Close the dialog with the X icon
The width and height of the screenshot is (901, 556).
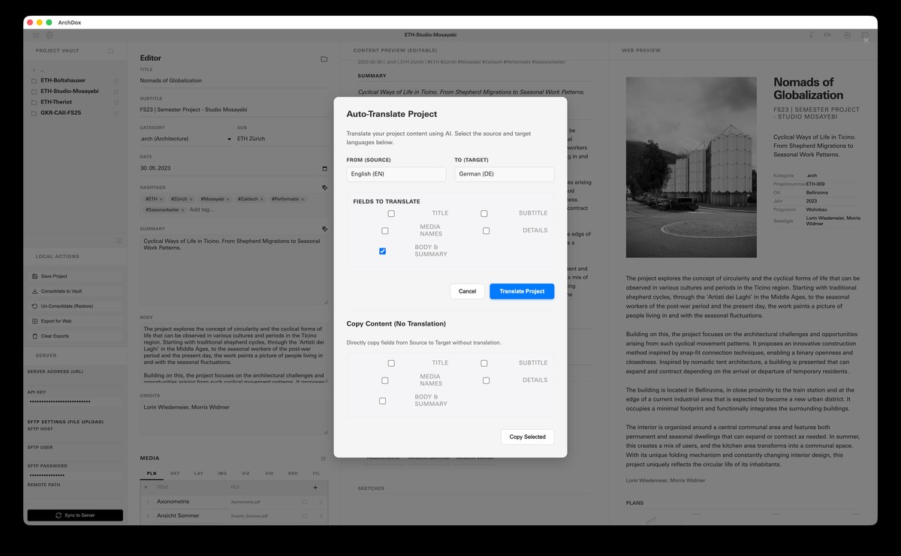(865, 41)
